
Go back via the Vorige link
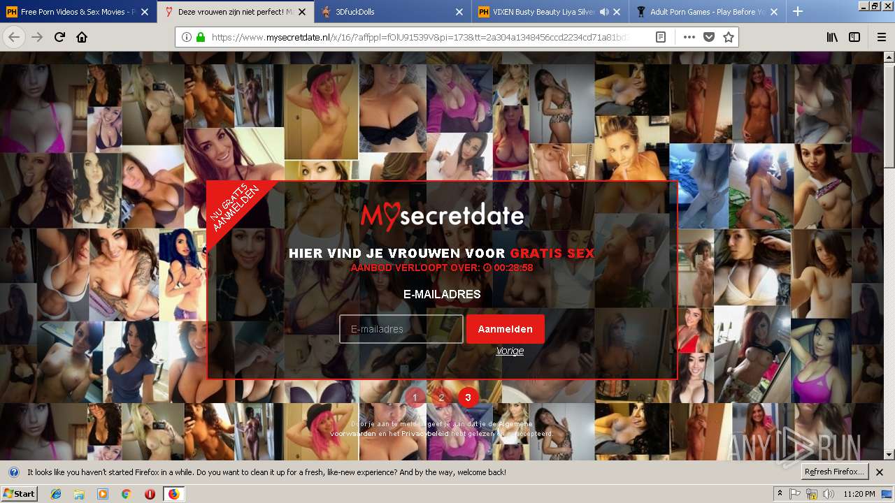click(510, 351)
